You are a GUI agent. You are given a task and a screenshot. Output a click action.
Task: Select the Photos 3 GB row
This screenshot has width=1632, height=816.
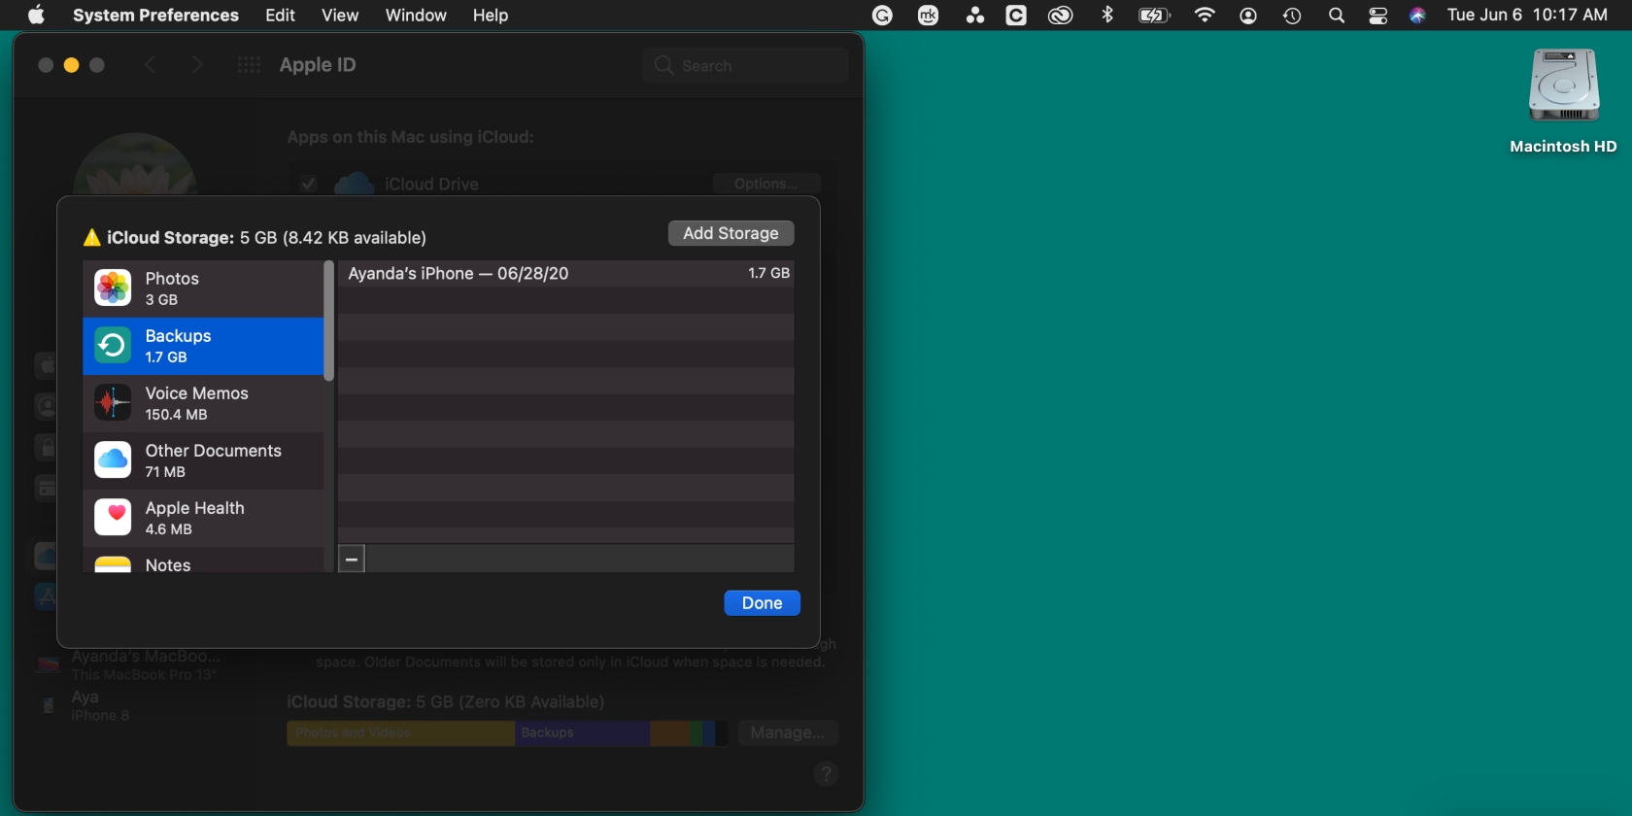click(203, 289)
